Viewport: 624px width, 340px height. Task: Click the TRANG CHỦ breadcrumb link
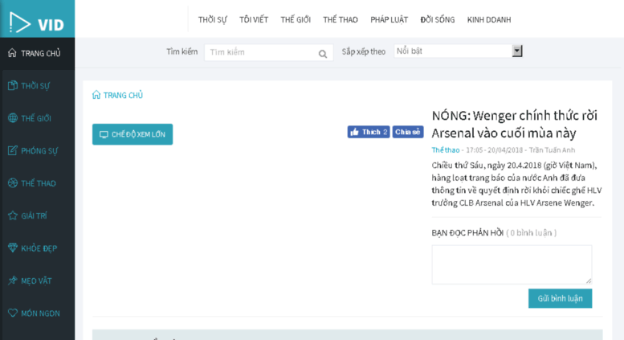tap(123, 95)
